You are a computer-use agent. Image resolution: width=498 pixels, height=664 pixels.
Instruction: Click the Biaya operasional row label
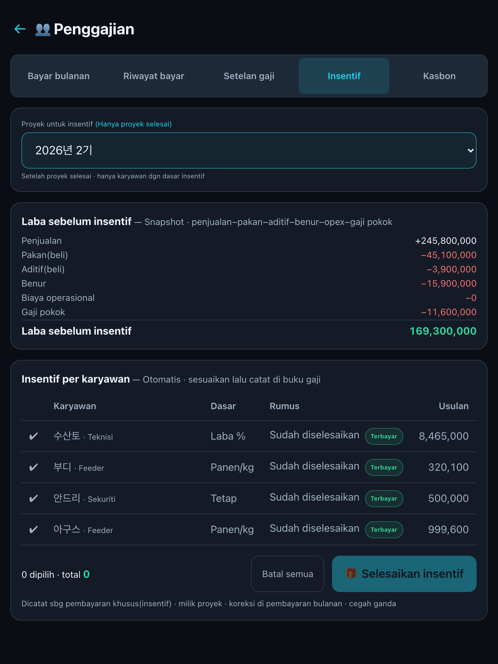coord(58,298)
